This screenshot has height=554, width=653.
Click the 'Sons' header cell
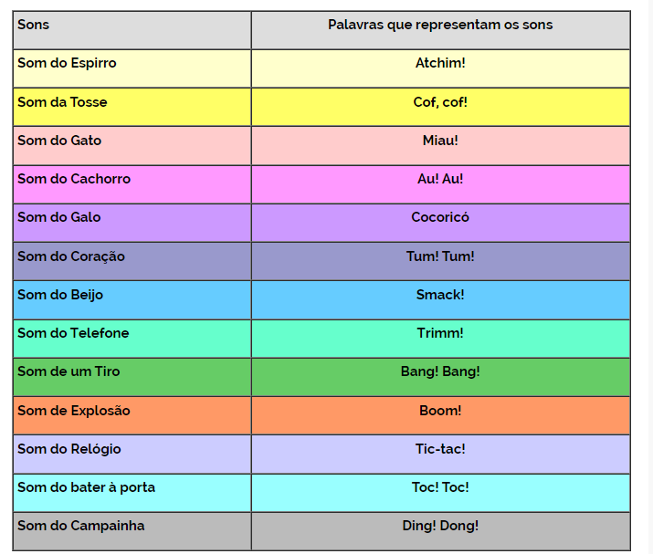132,30
